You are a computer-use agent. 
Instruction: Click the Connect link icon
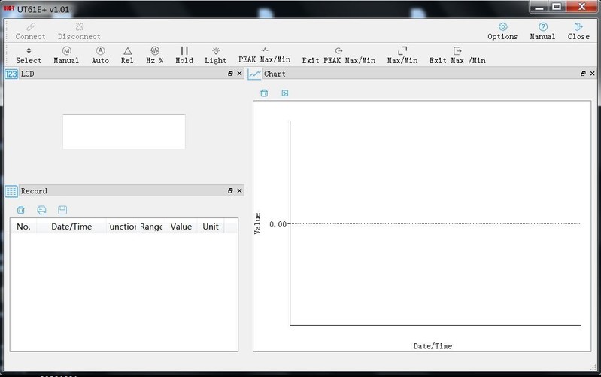coord(30,27)
